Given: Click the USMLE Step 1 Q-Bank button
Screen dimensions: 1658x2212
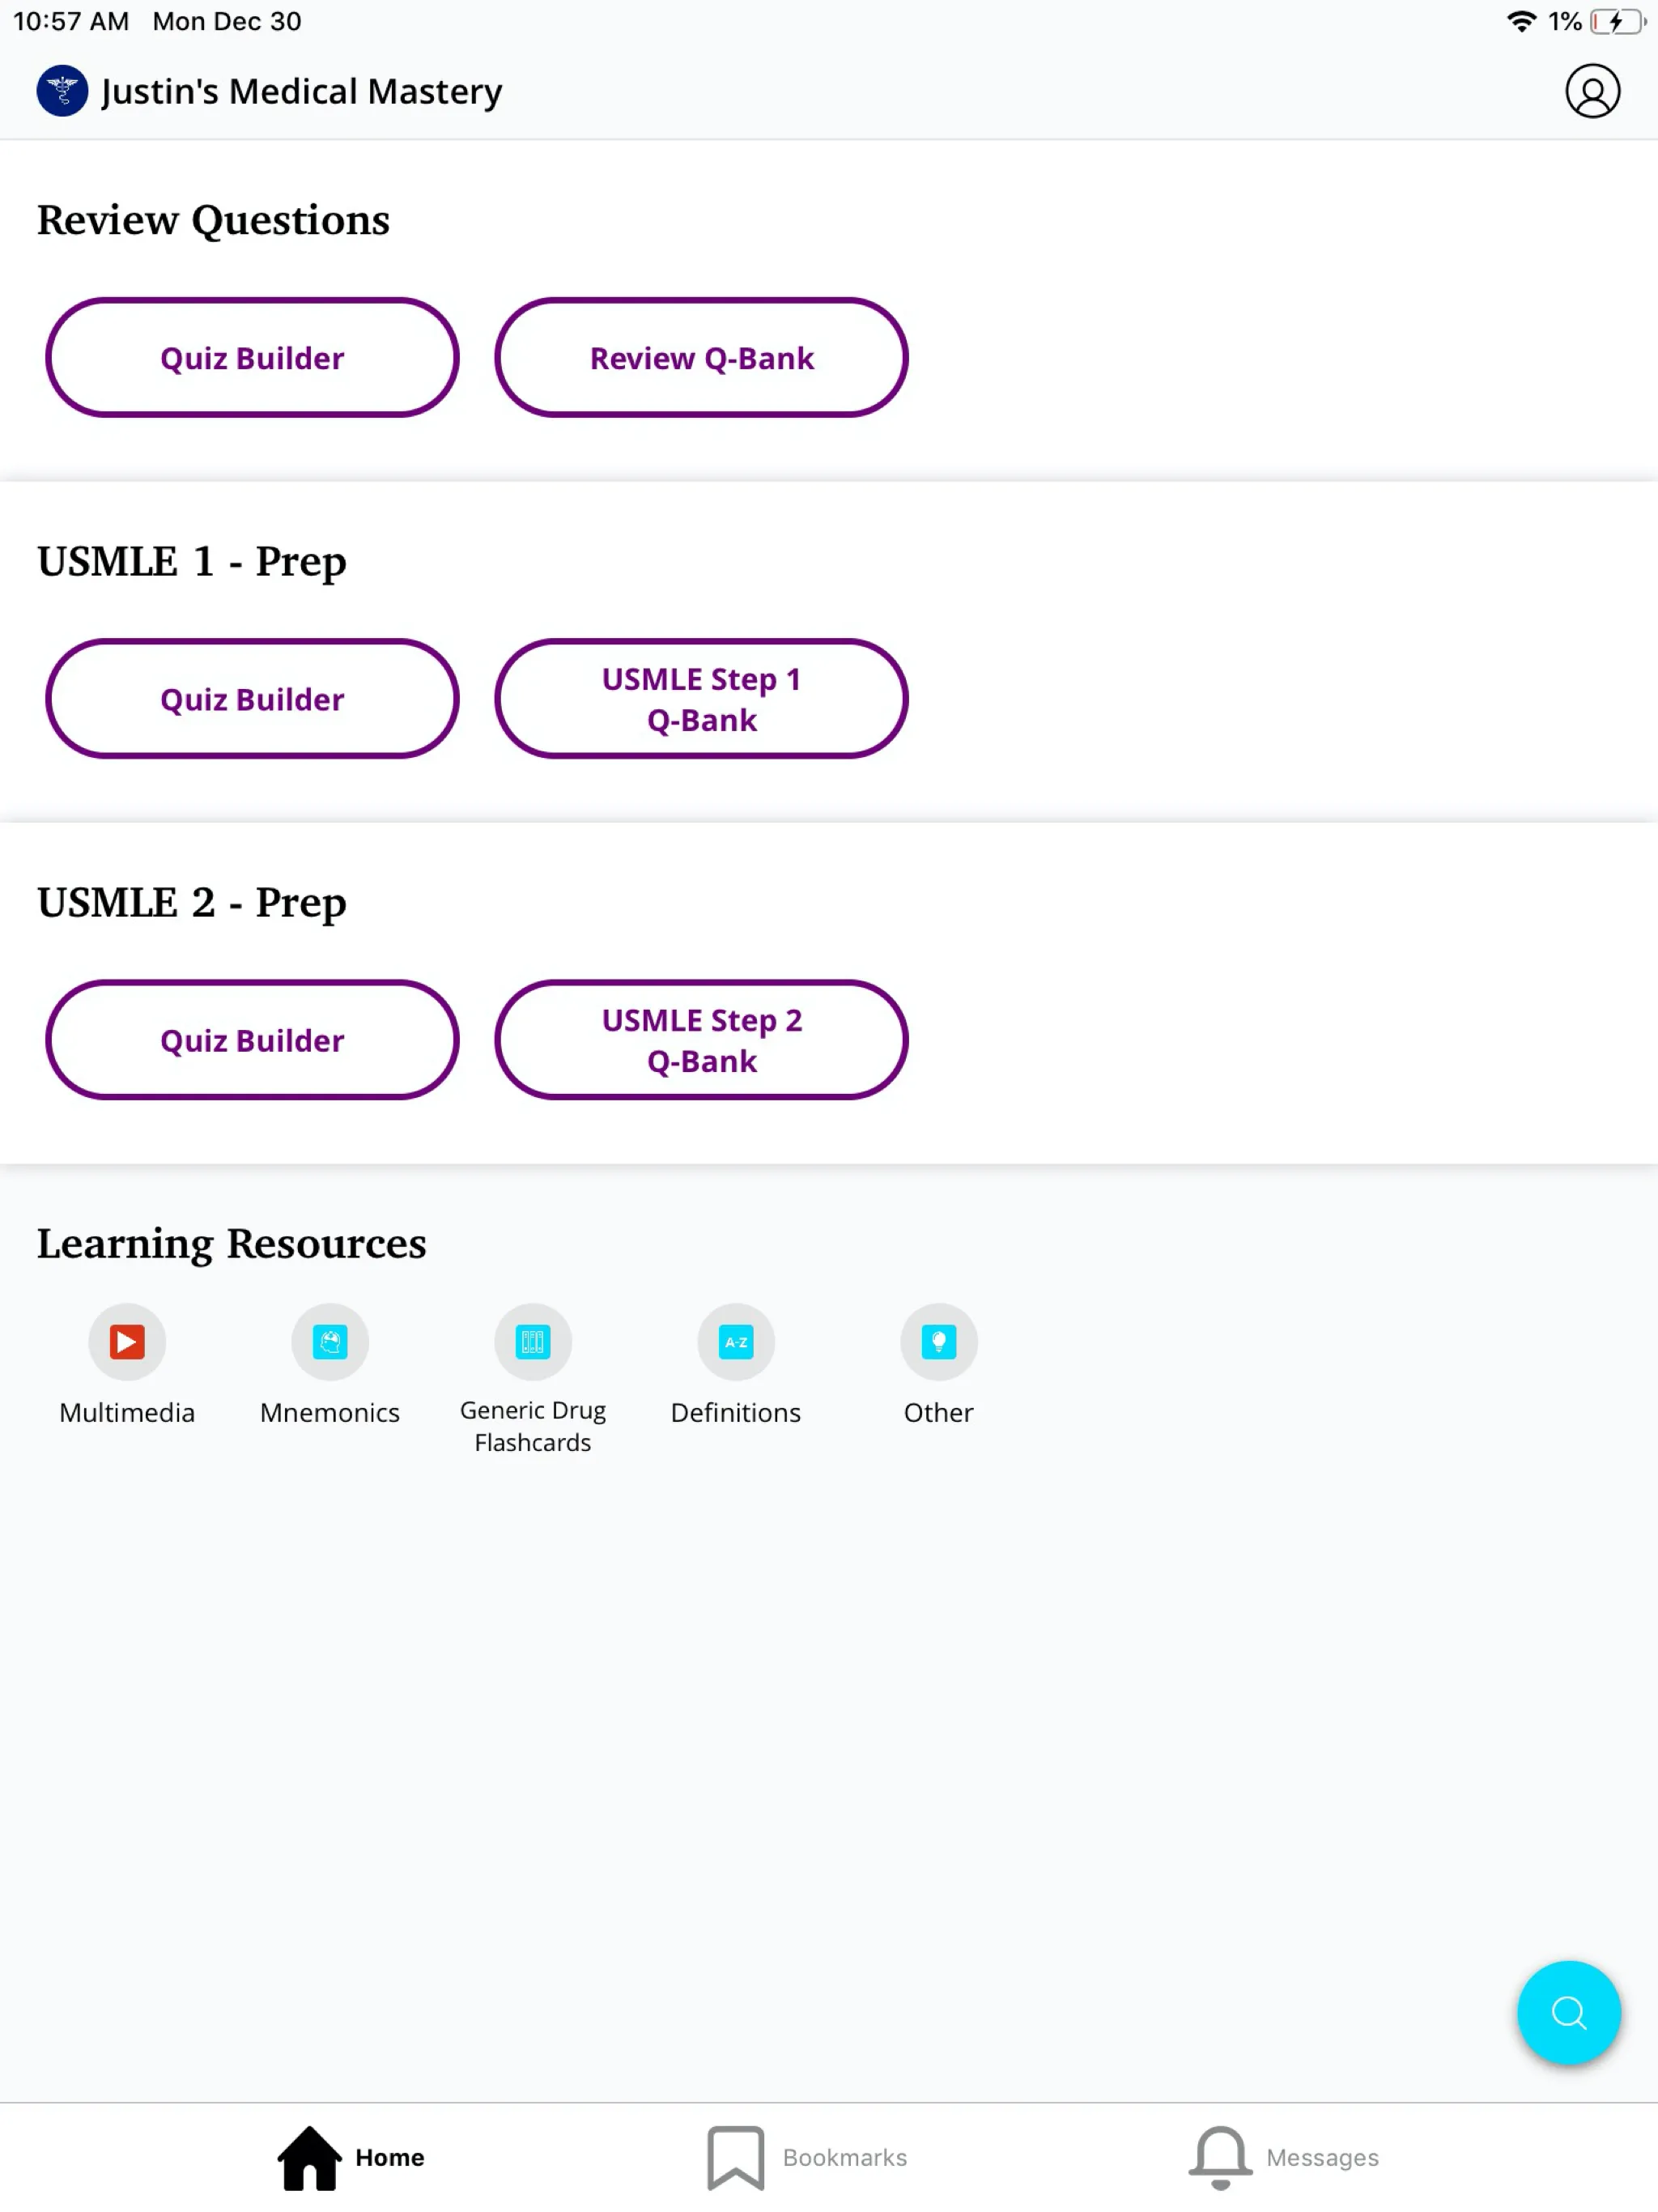Looking at the screenshot, I should pyautogui.click(x=700, y=699).
